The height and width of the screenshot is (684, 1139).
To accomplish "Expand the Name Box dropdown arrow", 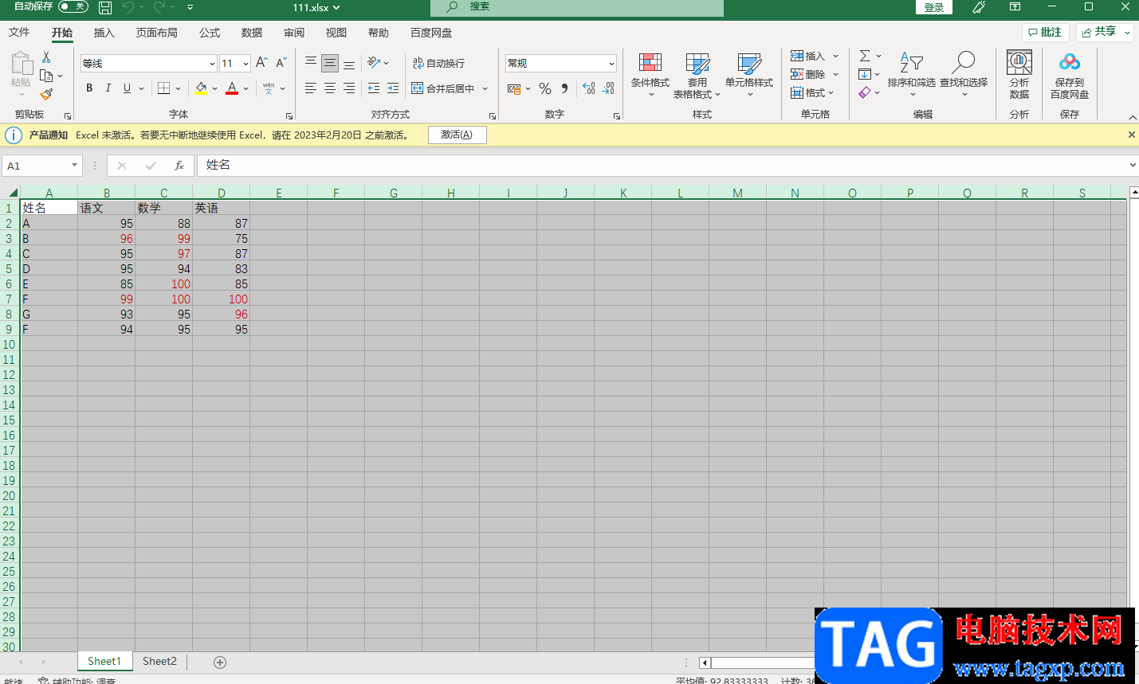I will 74,166.
